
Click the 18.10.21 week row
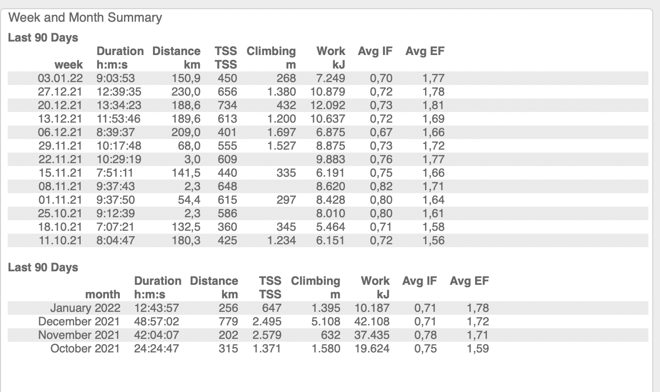click(61, 227)
